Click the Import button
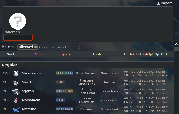 click(x=164, y=3)
